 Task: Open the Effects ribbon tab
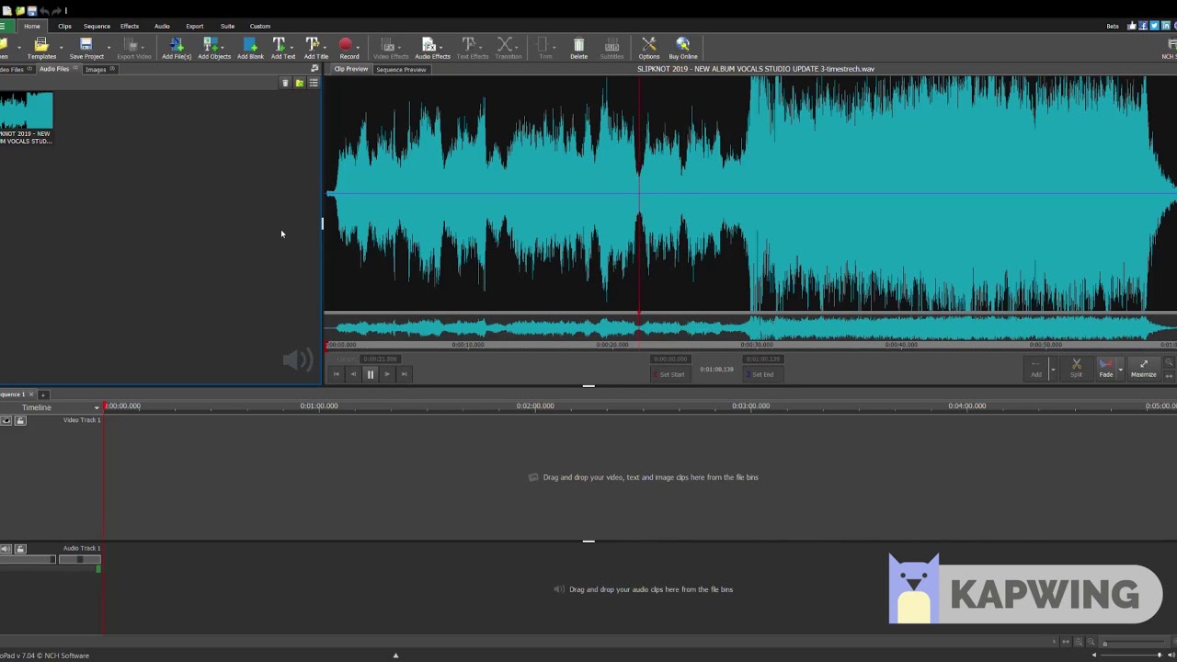(x=130, y=26)
